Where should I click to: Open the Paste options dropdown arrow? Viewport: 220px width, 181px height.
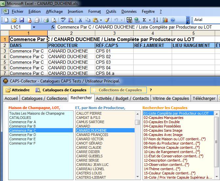pyautogui.click(x=101, y=20)
